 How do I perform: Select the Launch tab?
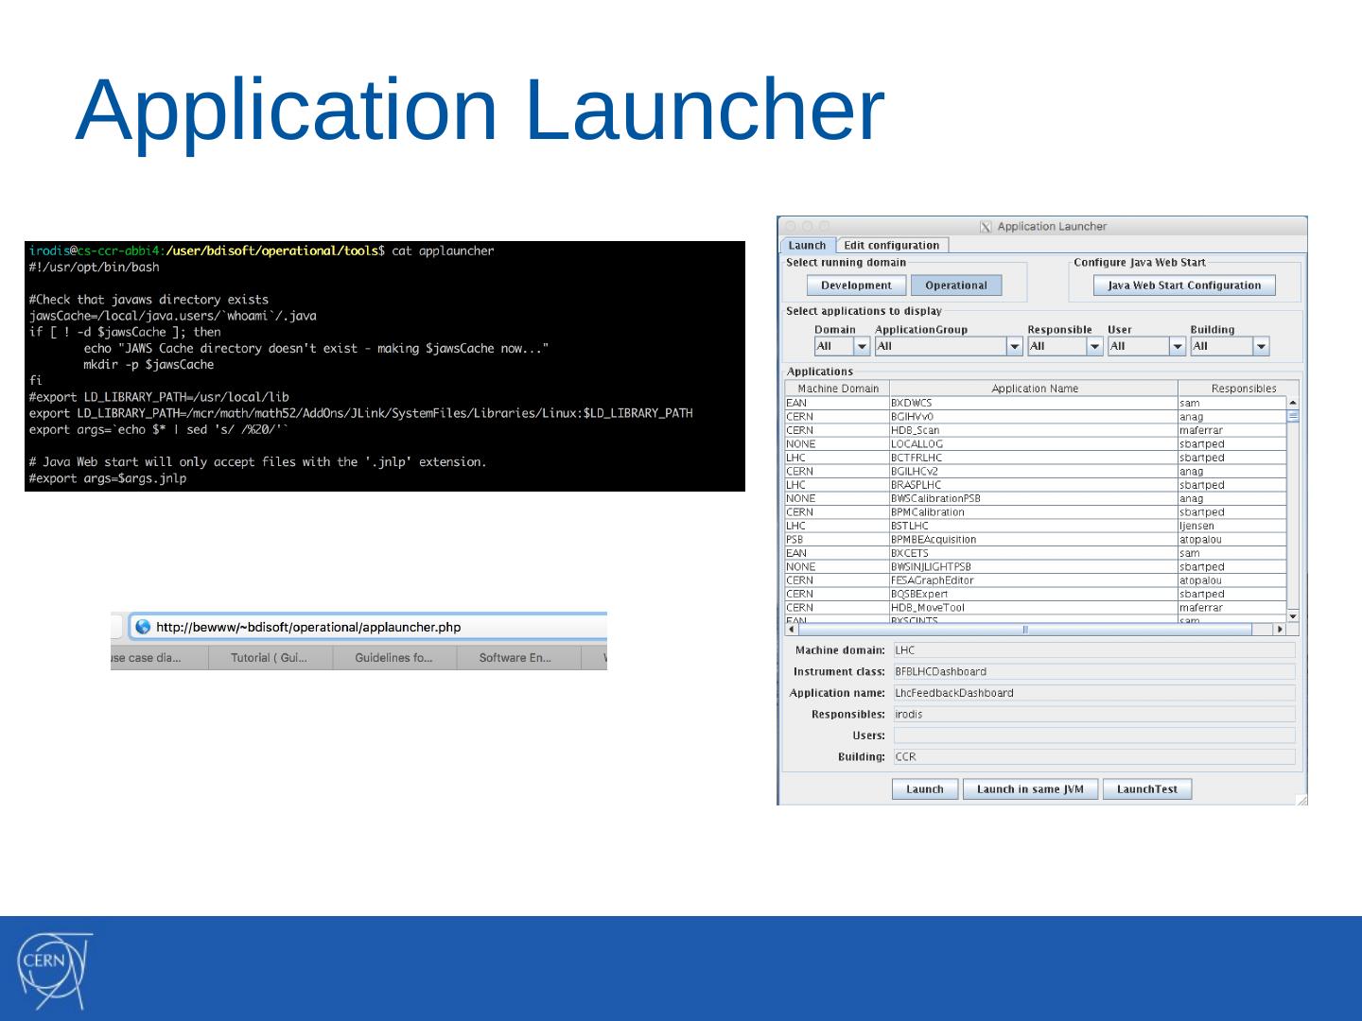point(807,246)
